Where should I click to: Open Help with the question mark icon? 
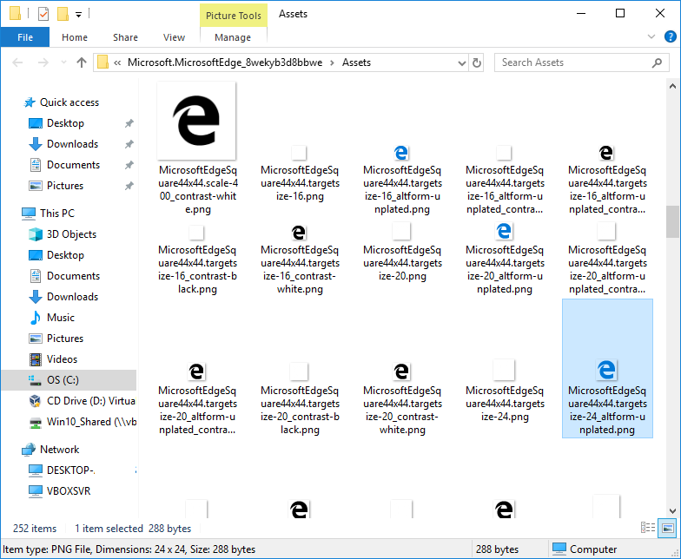pos(670,36)
